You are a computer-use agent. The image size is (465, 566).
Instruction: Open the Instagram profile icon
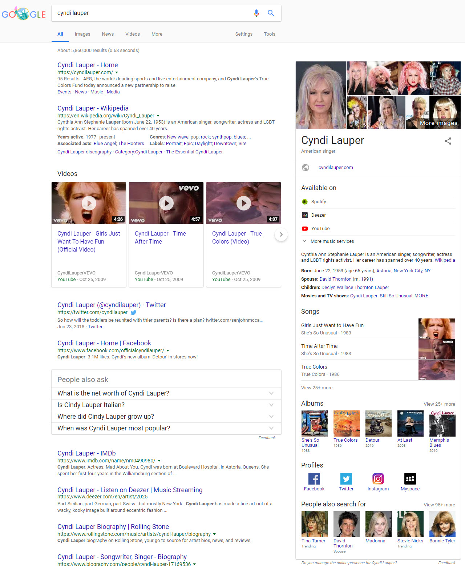378,479
